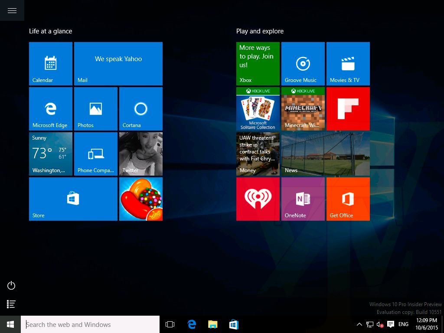Open the Photos app tile
Screen dimensions: 444x333
96,109
